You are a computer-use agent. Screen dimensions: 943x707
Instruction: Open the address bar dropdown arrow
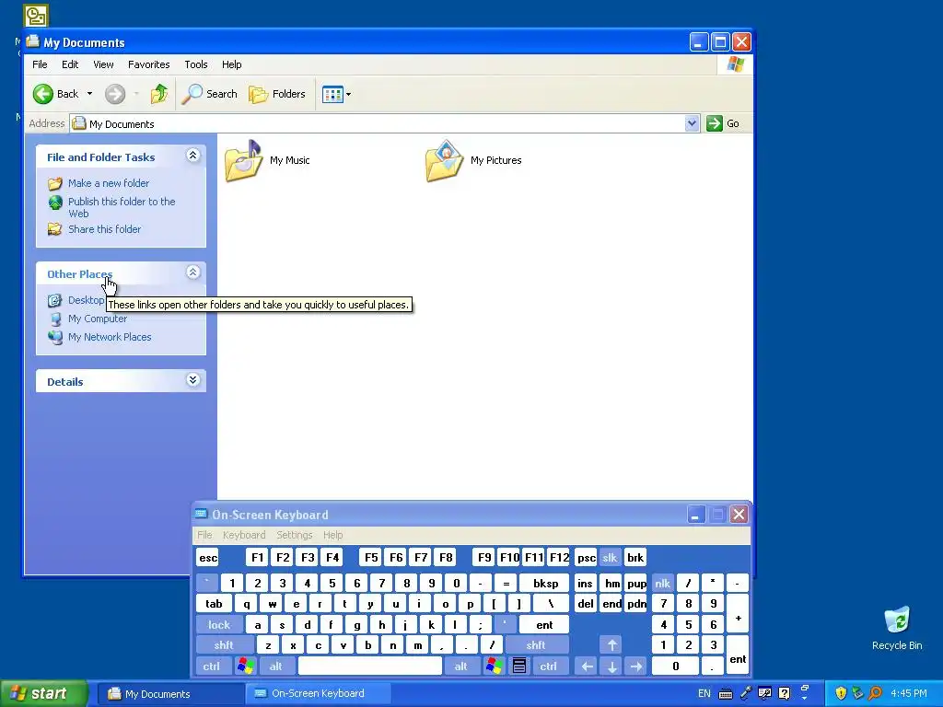tap(693, 123)
